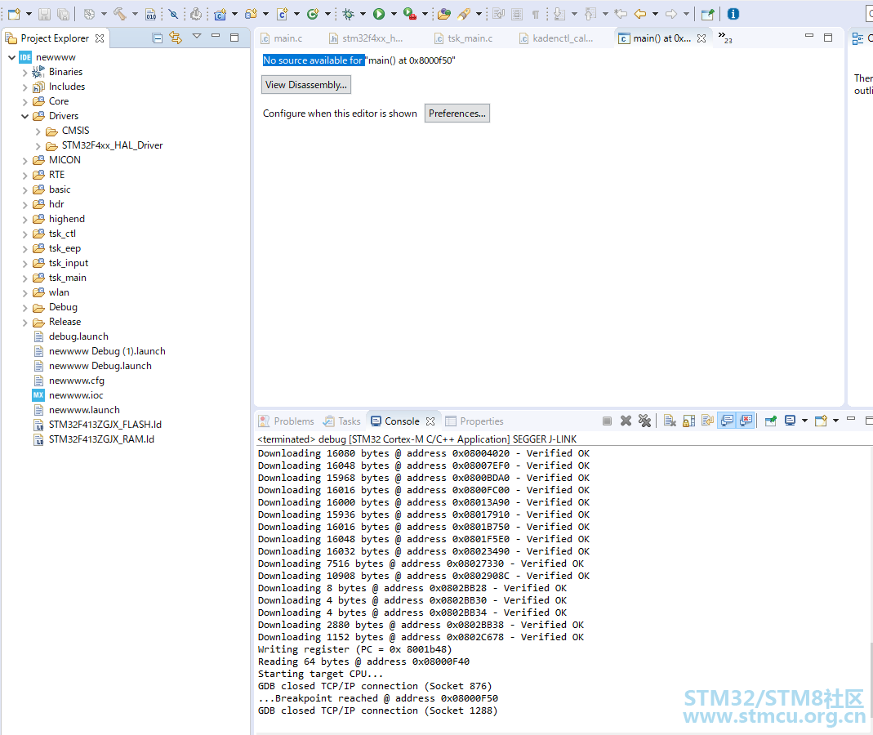Viewport: 873px width, 735px height.
Task: Click the View Disassembly button
Action: [x=306, y=84]
